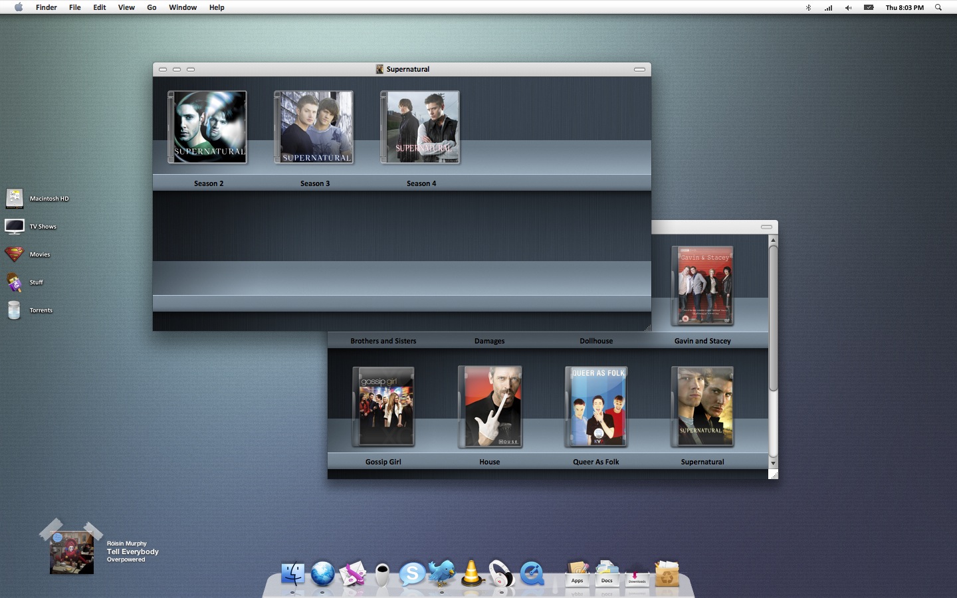Select the House cover icon
The image size is (957, 598).
(x=490, y=407)
